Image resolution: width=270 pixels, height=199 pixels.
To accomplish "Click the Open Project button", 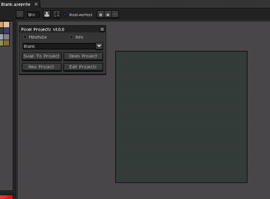I will [x=83, y=57].
